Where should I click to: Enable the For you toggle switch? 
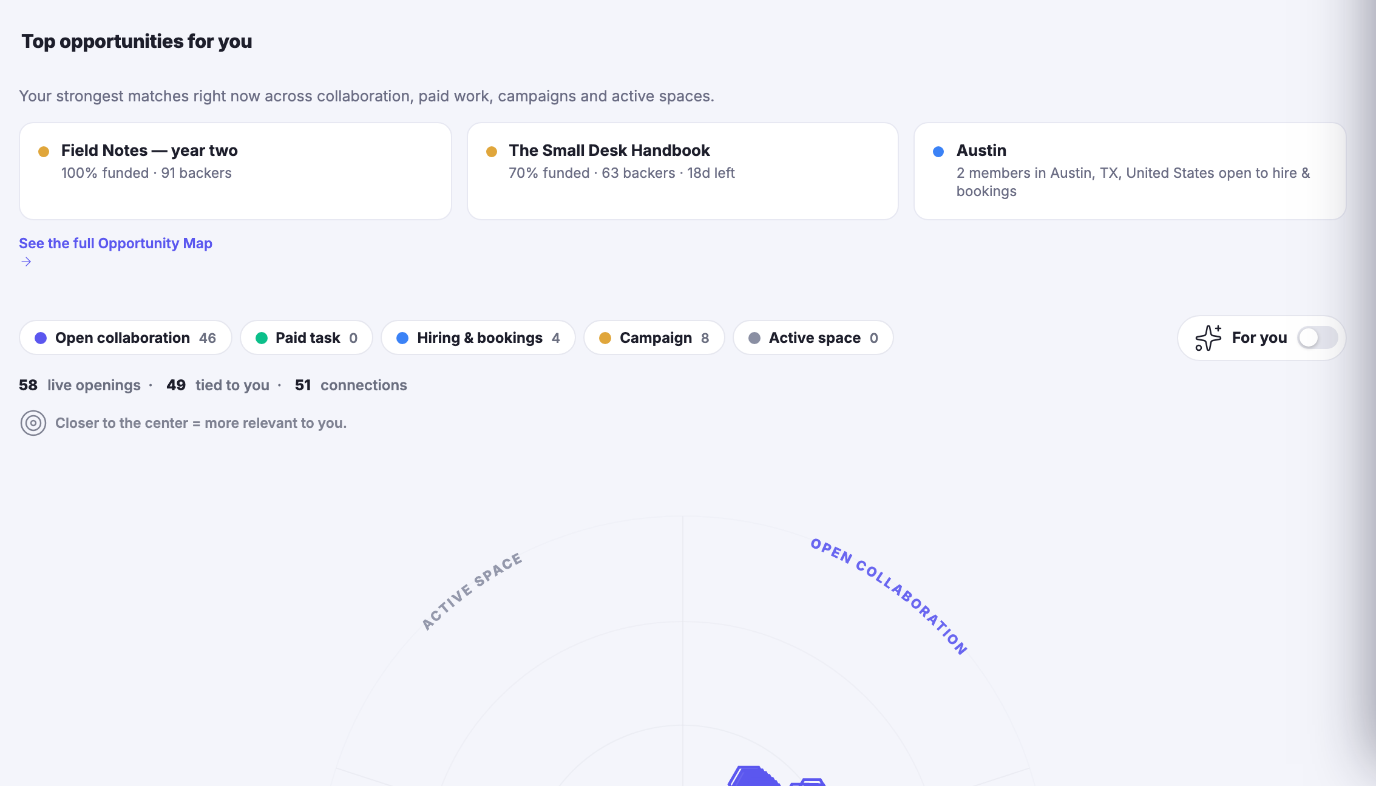(x=1317, y=338)
